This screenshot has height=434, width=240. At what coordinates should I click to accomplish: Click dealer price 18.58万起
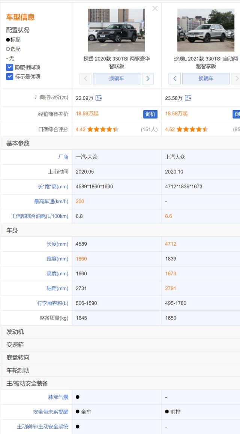pyautogui.click(x=177, y=114)
